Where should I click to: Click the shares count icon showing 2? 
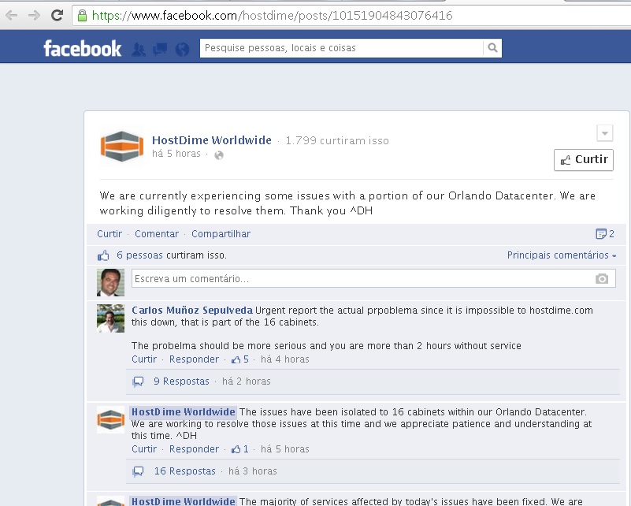[x=605, y=234]
